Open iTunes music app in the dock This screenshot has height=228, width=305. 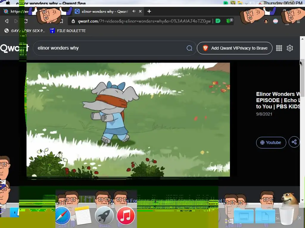pos(126,216)
